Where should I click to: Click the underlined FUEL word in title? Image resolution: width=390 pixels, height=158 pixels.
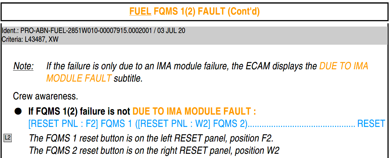pos(140,12)
